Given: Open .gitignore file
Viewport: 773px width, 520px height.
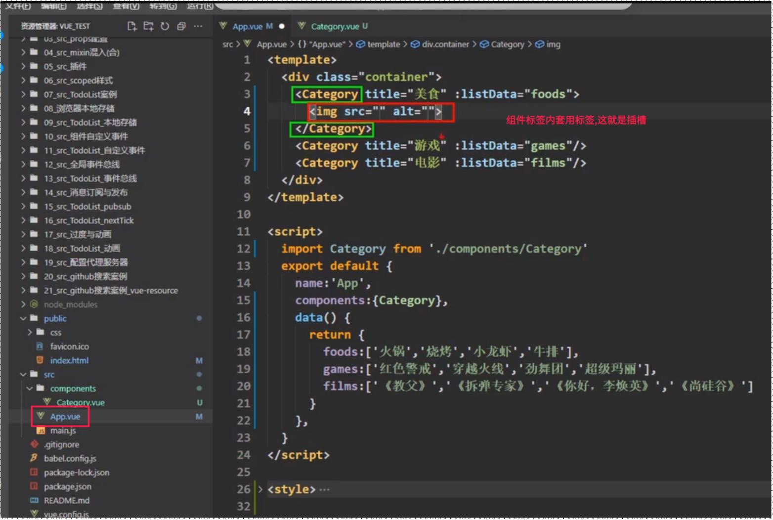Looking at the screenshot, I should [x=61, y=444].
